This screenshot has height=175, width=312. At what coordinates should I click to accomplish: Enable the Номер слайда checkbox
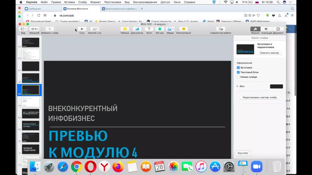238,77
